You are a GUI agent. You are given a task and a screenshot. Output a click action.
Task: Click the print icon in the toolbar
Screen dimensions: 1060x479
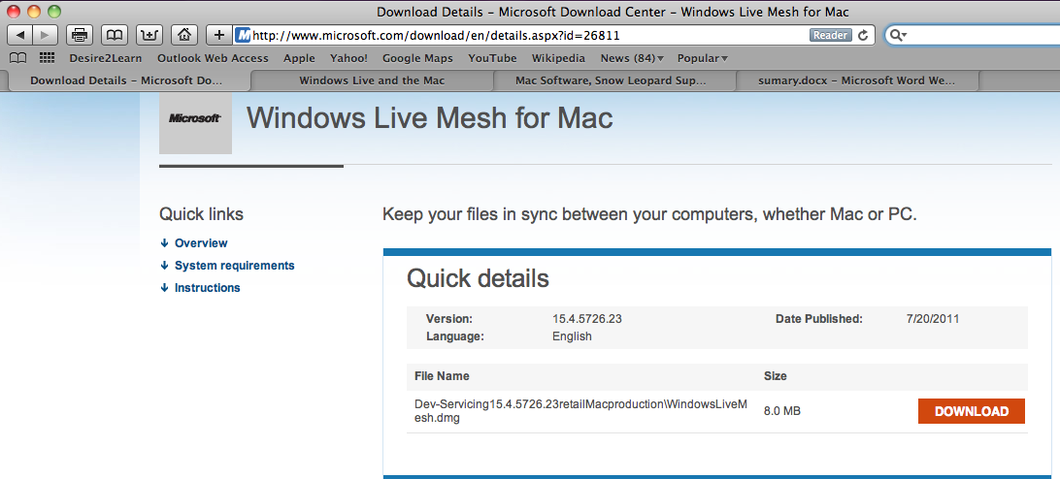pyautogui.click(x=81, y=35)
